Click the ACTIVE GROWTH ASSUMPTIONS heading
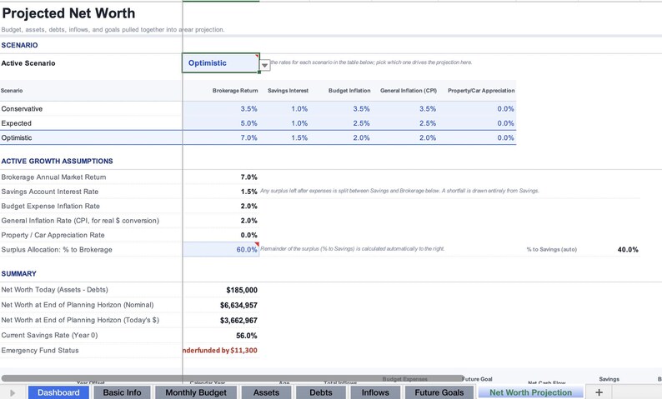 pos(57,161)
